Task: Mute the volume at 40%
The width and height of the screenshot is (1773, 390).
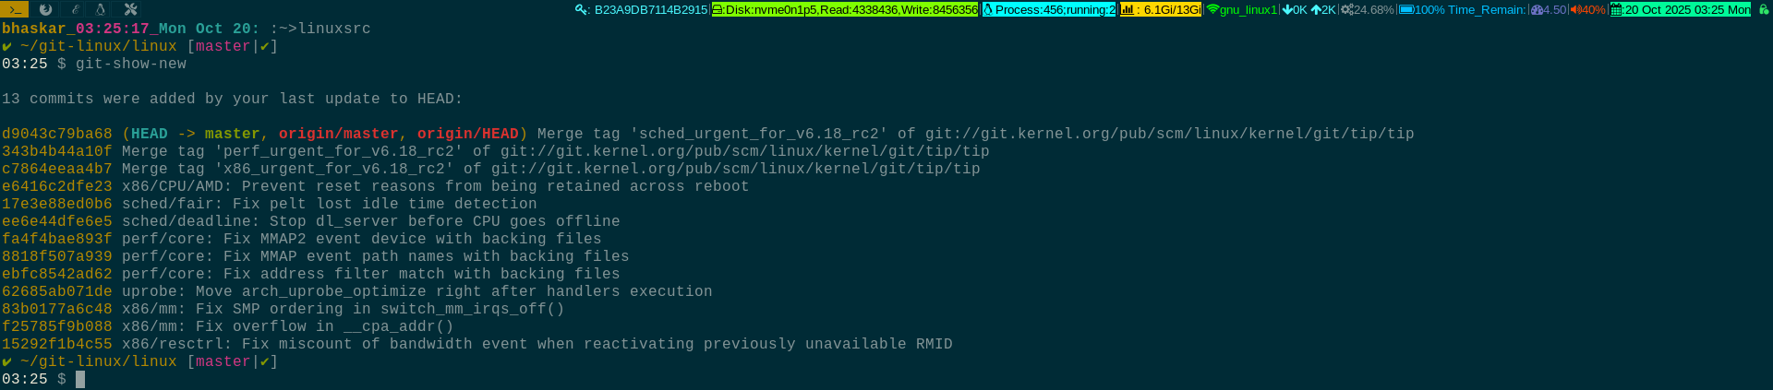Action: click(1588, 9)
